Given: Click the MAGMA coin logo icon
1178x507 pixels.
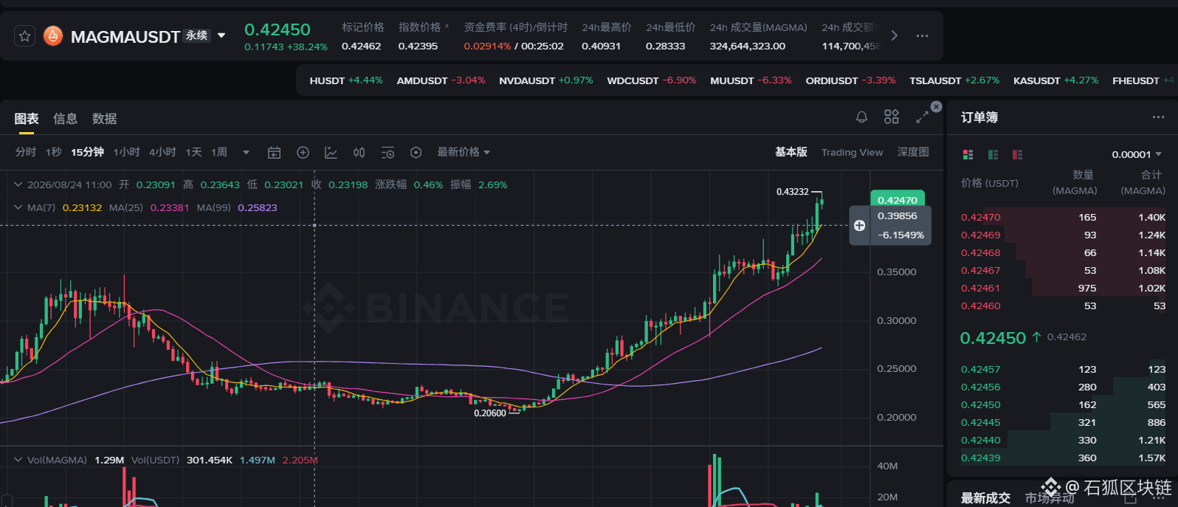Looking at the screenshot, I should [53, 35].
